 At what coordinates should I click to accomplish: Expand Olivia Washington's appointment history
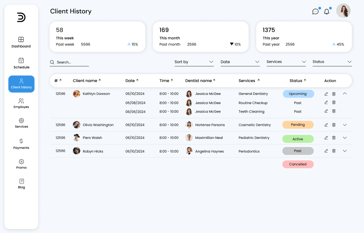[345, 125]
